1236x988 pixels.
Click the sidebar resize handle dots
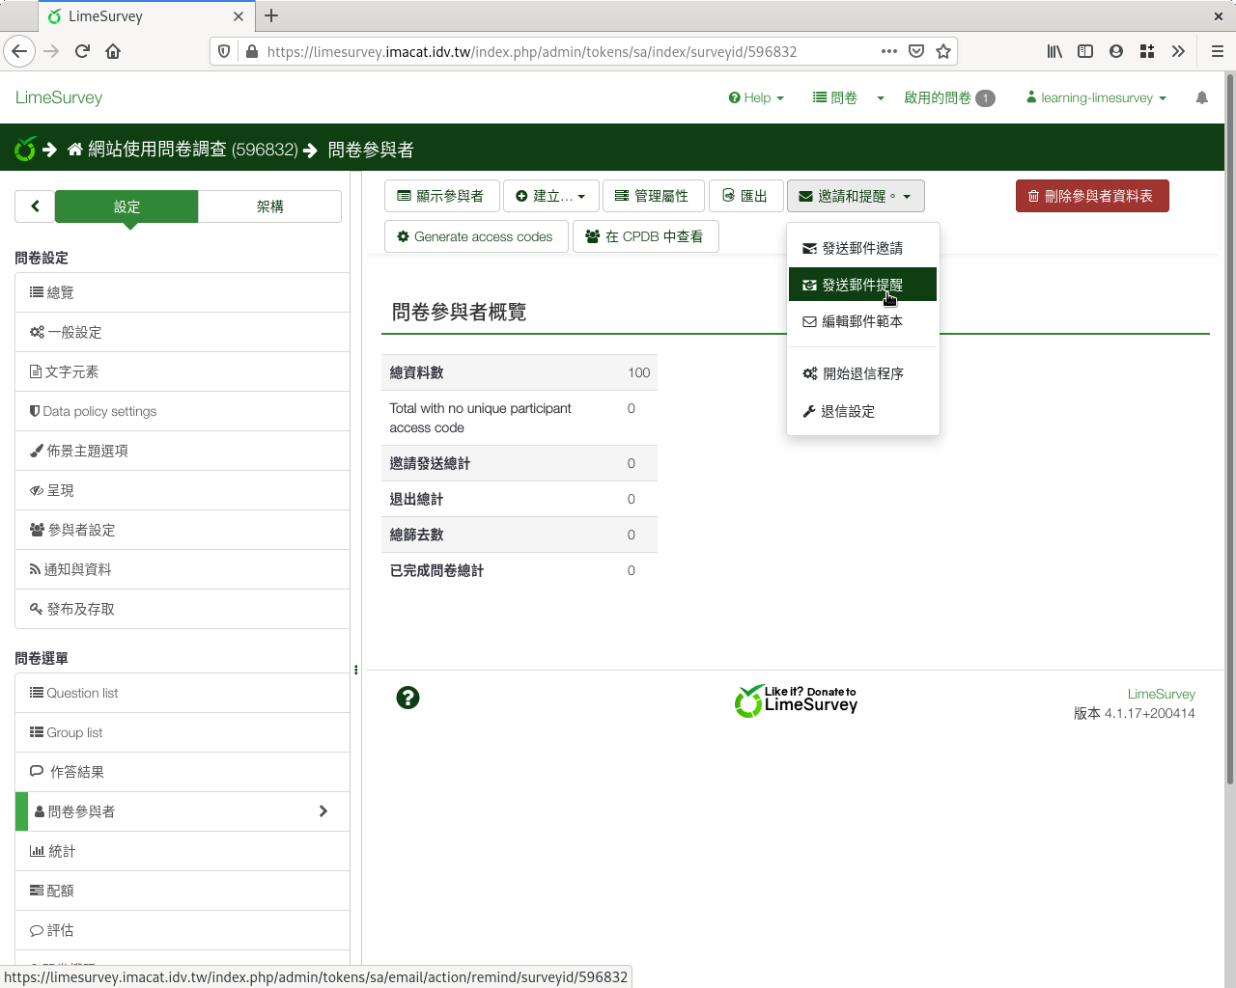[x=355, y=670]
